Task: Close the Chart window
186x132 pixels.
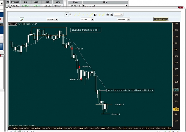Action: tap(181, 7)
